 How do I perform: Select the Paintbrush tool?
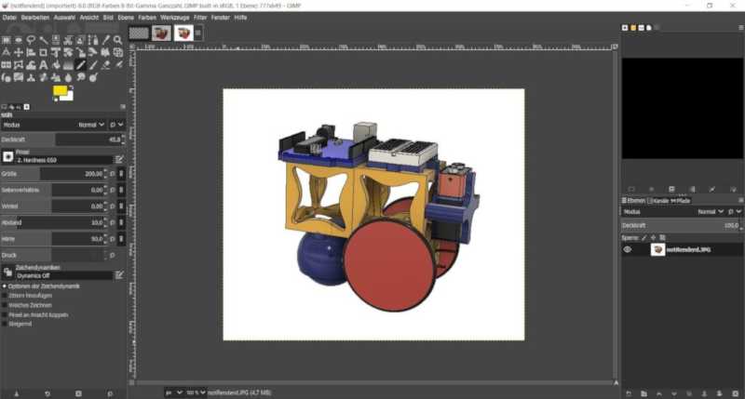coord(93,64)
